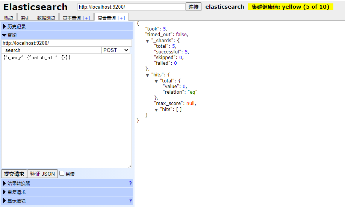Open help for 结果转换器
Image resolution: width=345 pixels, height=213 pixels.
(x=130, y=183)
